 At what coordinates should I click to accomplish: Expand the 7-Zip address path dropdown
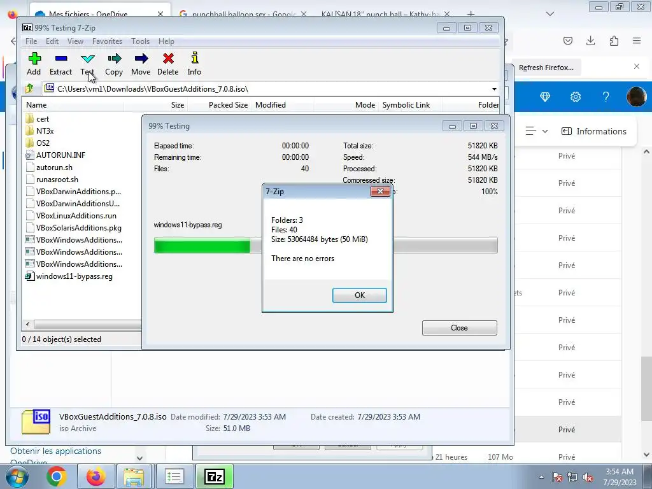coord(494,89)
